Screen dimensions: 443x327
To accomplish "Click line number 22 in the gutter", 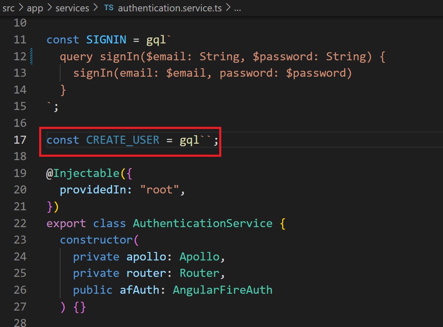I will tap(20, 223).
